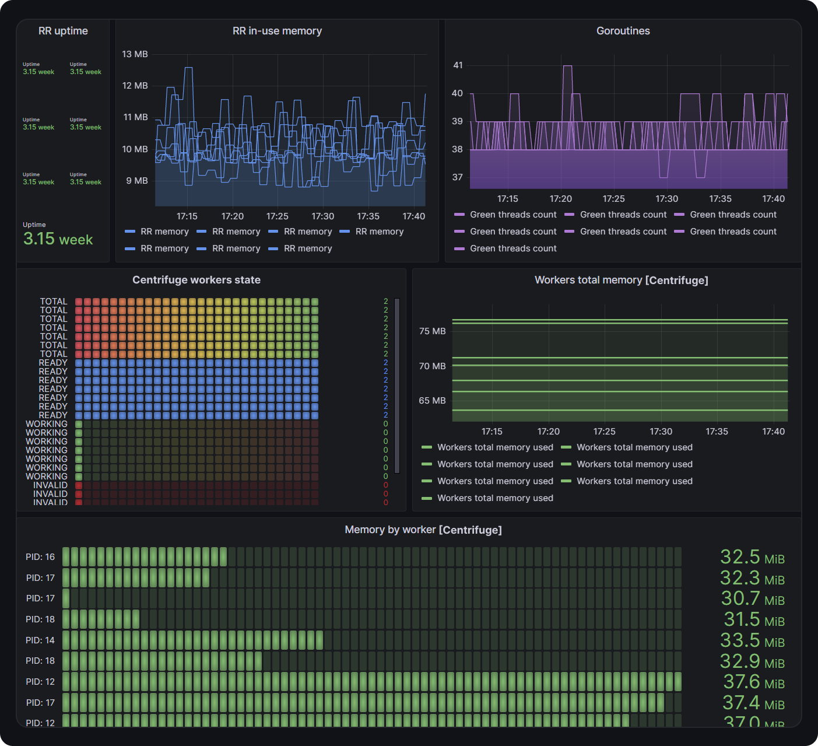Click the RR uptime panel title
The height and width of the screenshot is (746, 818).
[63, 31]
